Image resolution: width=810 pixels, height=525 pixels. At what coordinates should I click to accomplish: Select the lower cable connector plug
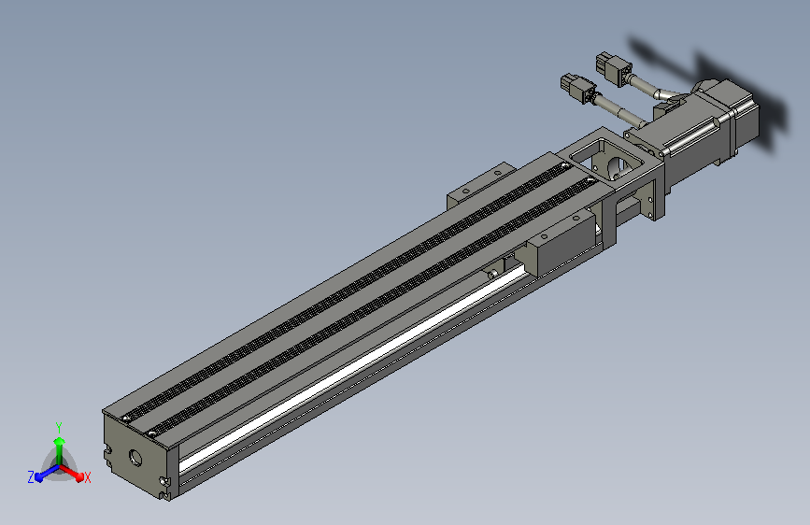[578, 88]
